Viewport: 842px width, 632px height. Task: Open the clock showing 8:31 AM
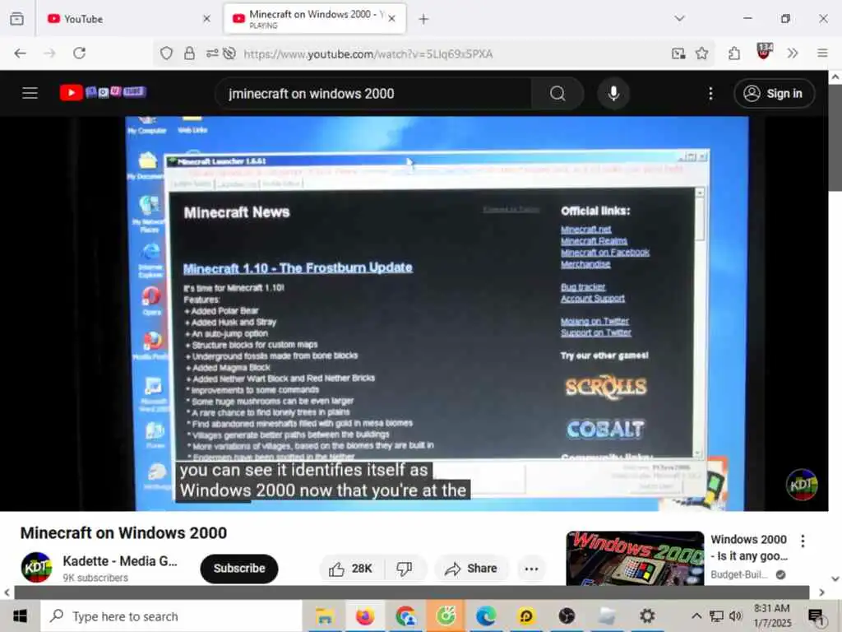pyautogui.click(x=772, y=616)
